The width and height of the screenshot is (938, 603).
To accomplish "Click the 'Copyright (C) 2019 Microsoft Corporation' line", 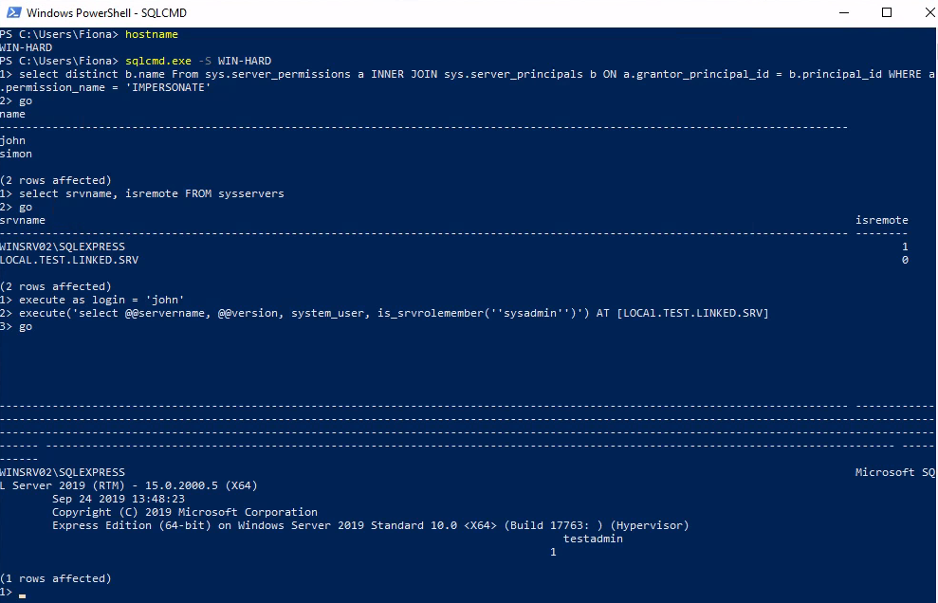I will point(185,512).
